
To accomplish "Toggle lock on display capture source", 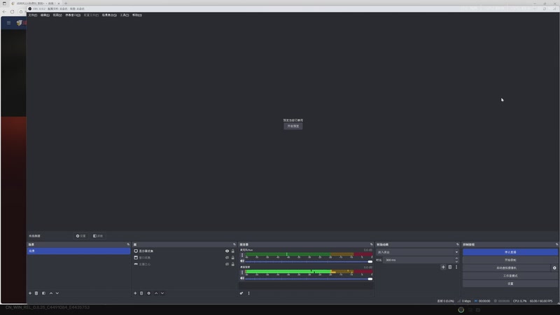I will 233,251.
